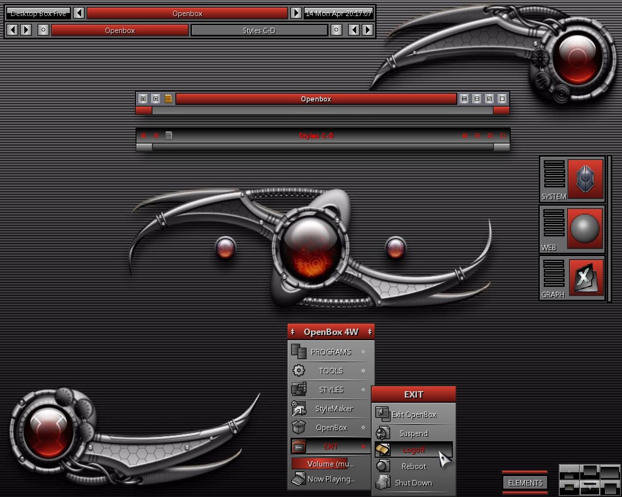Click the circle button left of the Openbox taskbar entry
622x497 pixels.
pos(43,30)
